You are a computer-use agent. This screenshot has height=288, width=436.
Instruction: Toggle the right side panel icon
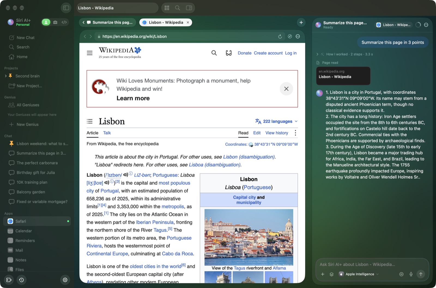point(189,8)
